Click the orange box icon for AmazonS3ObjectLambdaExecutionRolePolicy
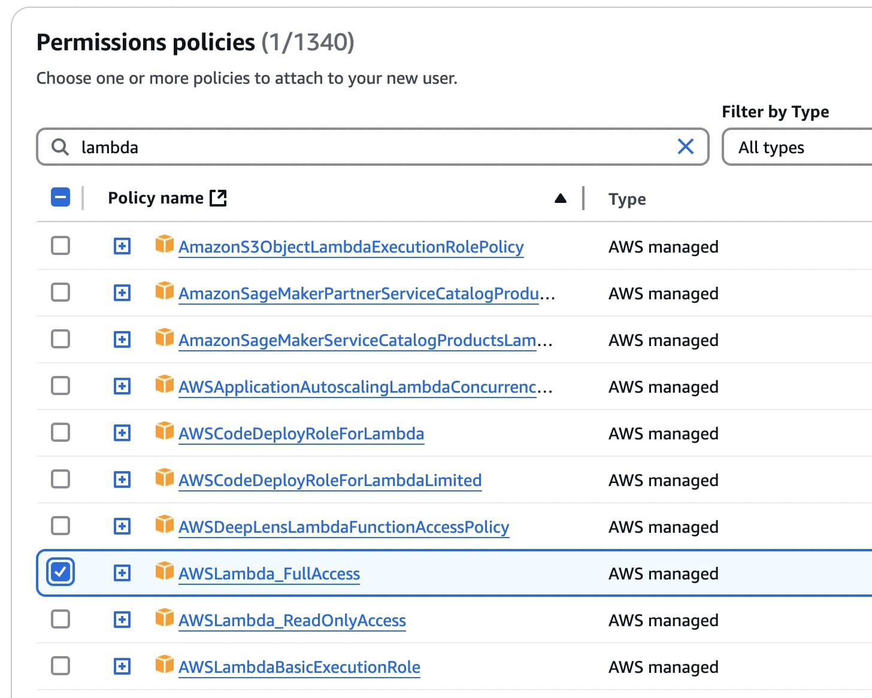 tap(165, 244)
